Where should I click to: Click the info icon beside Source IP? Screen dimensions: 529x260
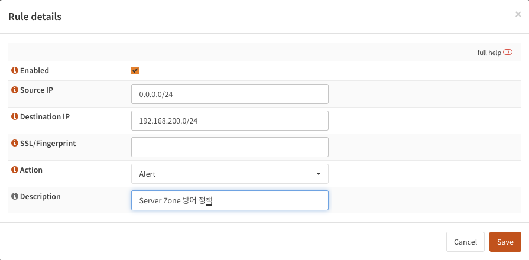click(15, 90)
